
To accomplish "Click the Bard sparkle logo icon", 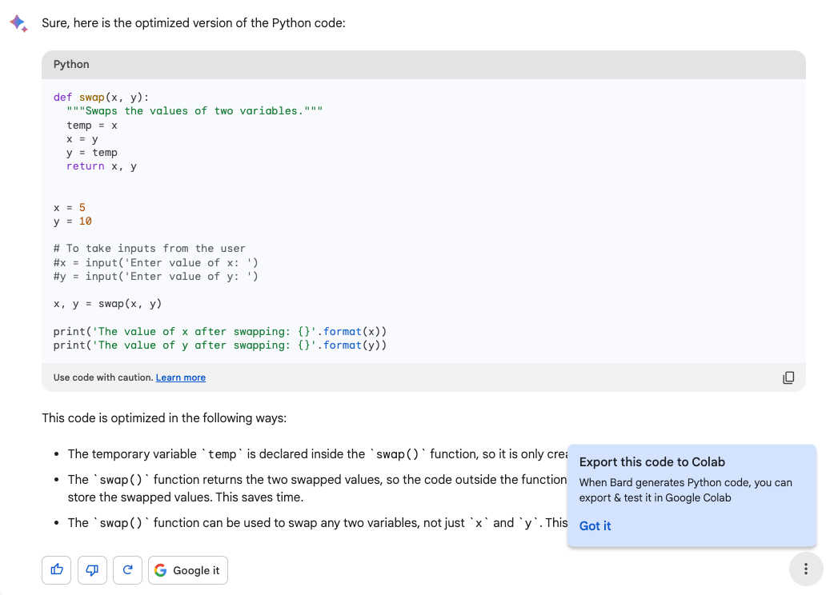I will (x=18, y=22).
